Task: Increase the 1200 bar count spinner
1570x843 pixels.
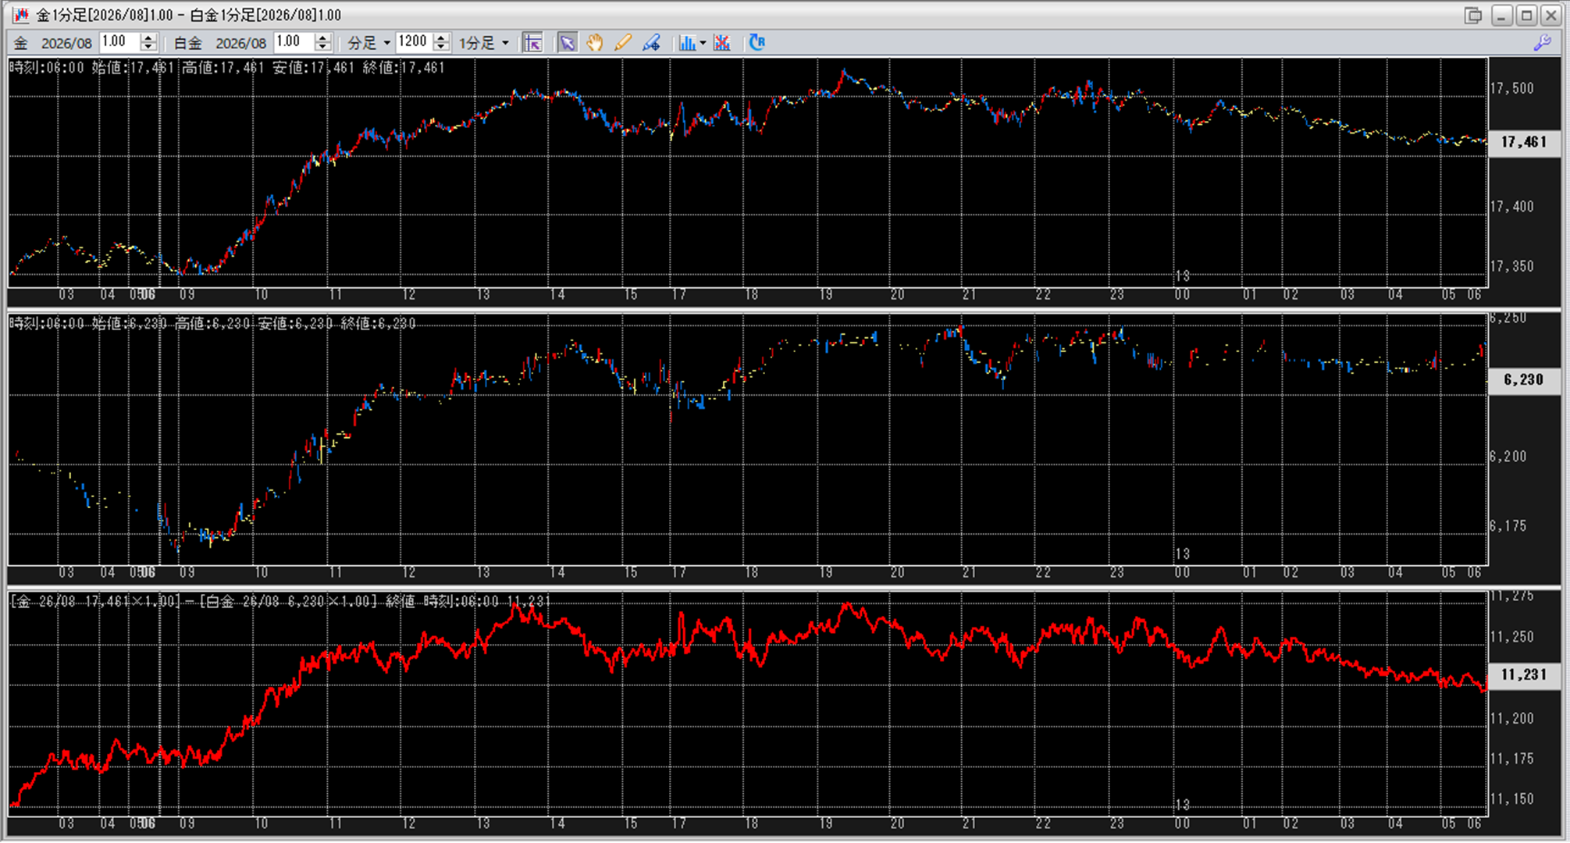Action: point(442,37)
